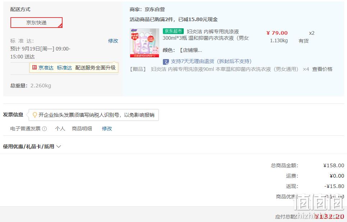Click 查看价格 for the gift item

[x=322, y=69]
